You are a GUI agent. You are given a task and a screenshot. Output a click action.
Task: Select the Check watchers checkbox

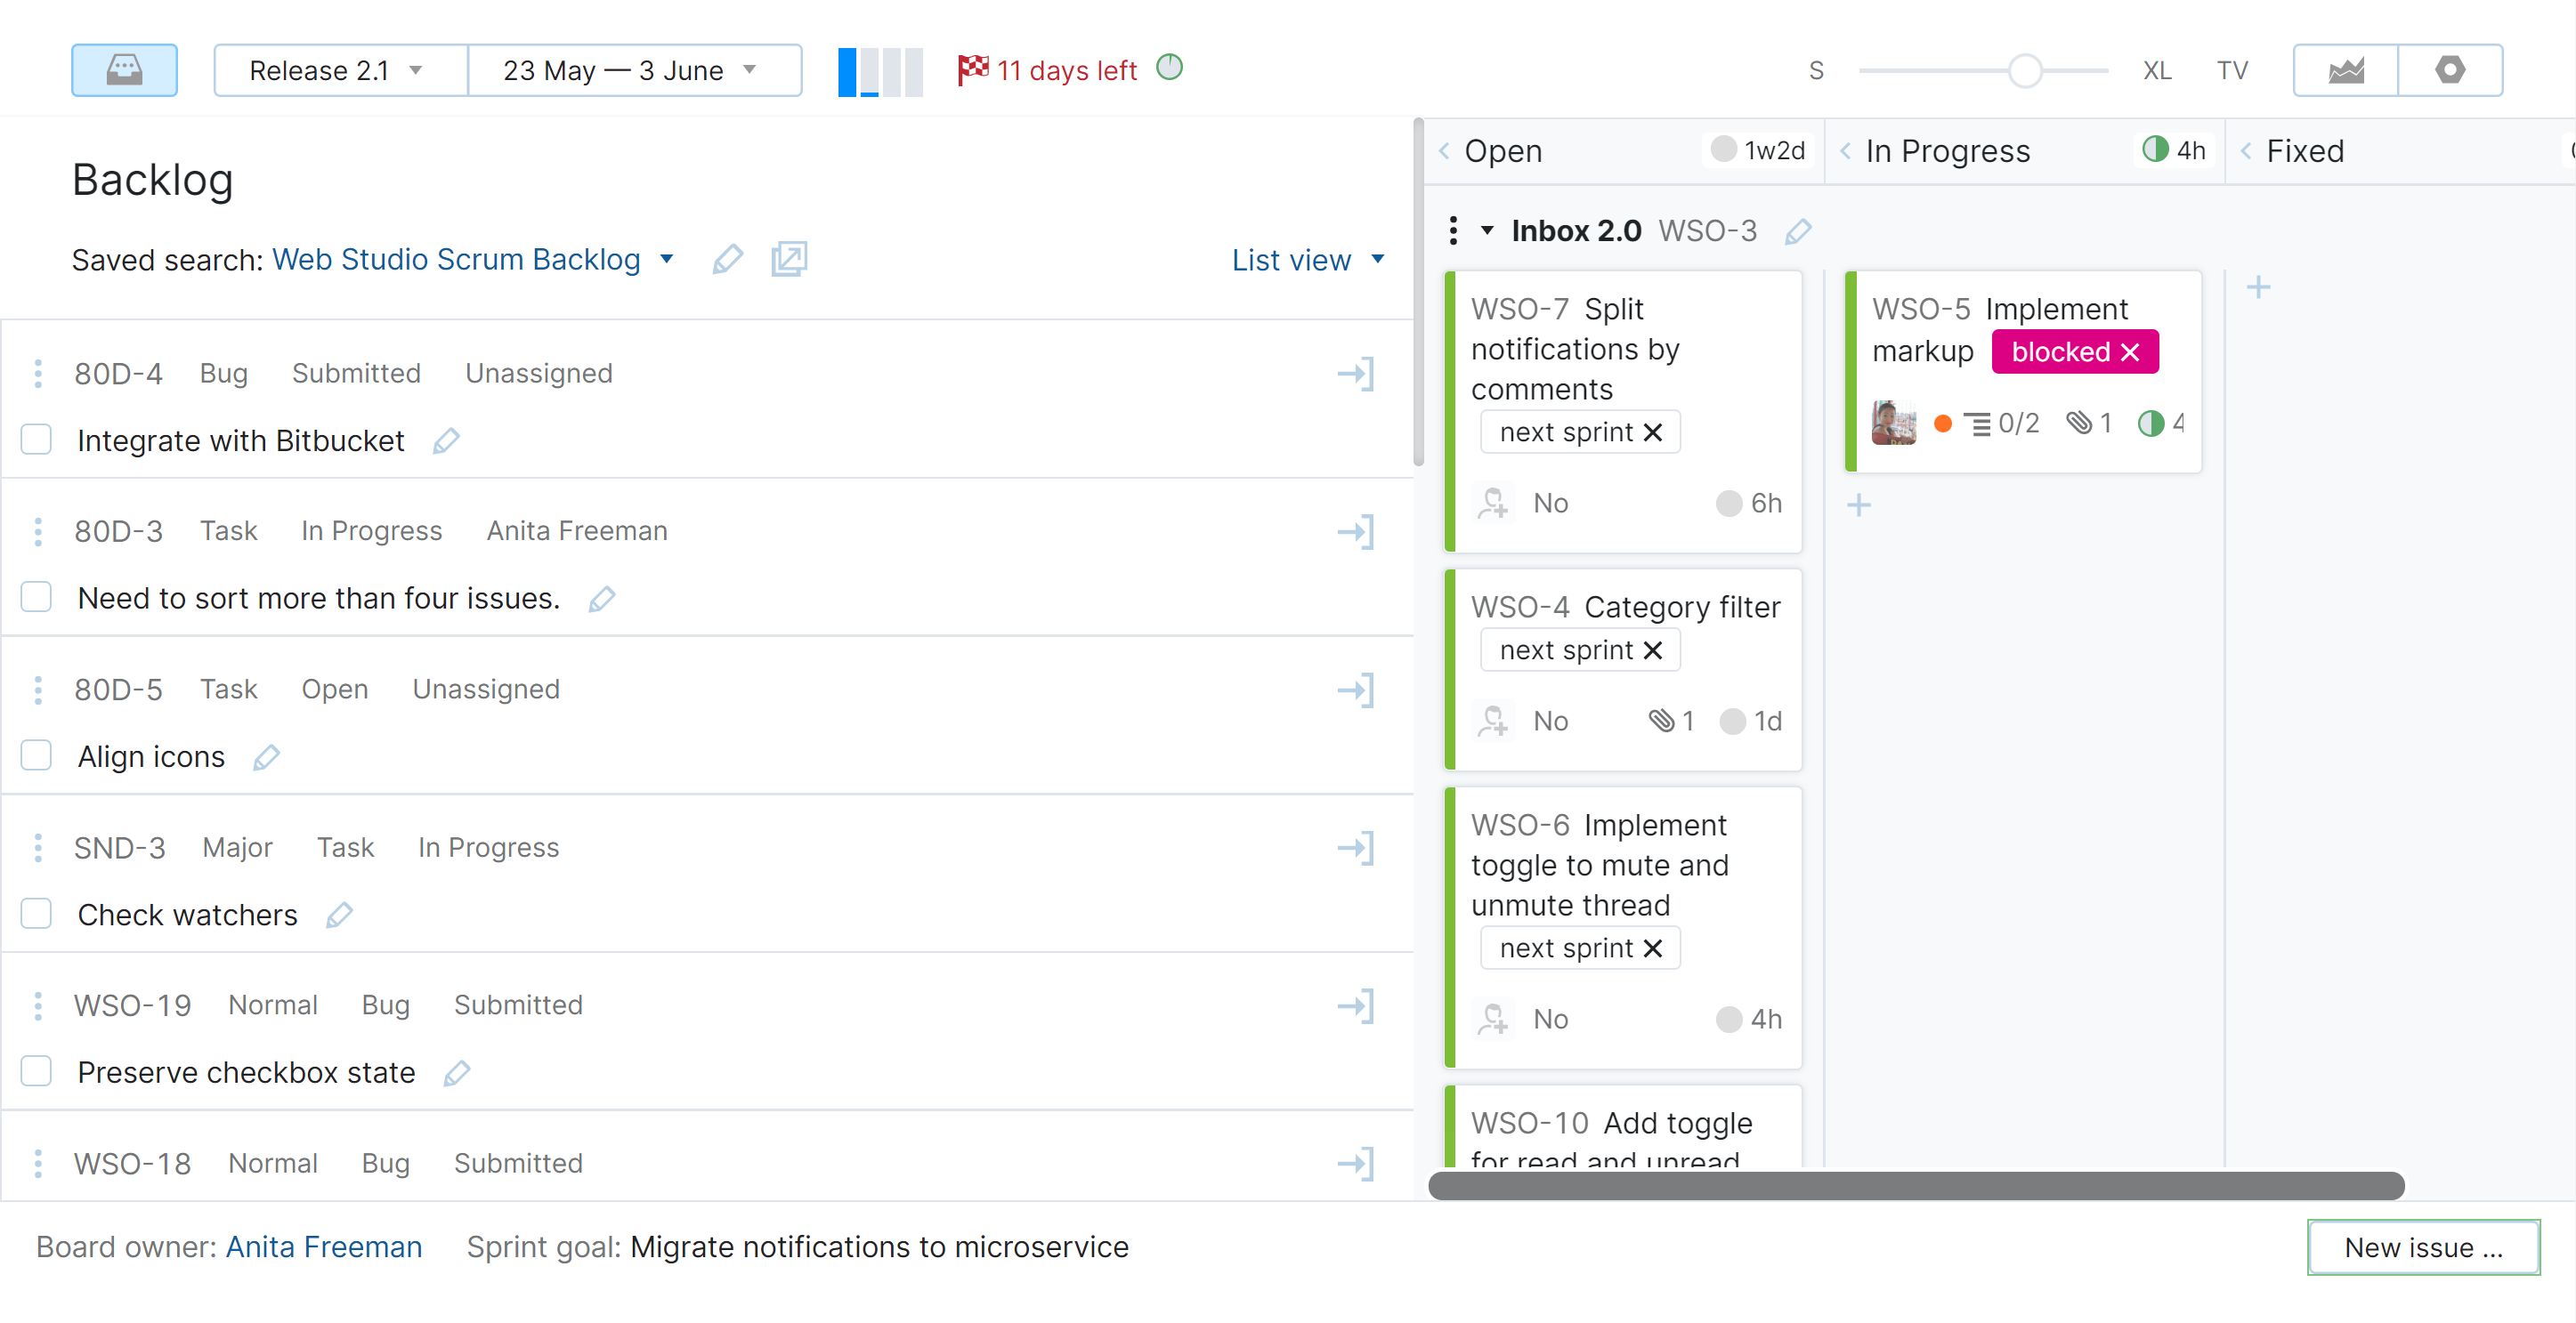pos(37,915)
